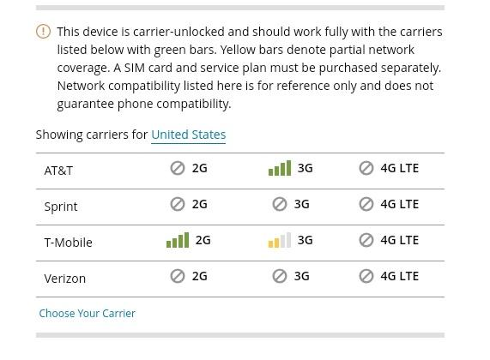Click AT&T 4G LTE unsupported icon

point(366,168)
